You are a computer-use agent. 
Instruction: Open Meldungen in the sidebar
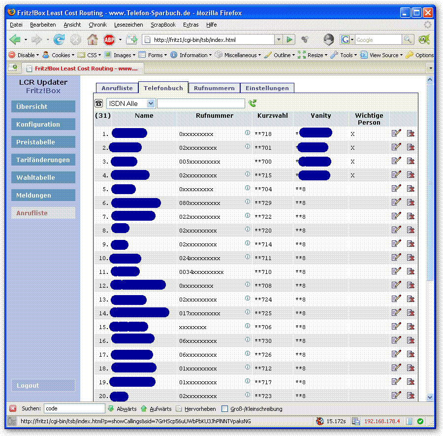[43, 195]
